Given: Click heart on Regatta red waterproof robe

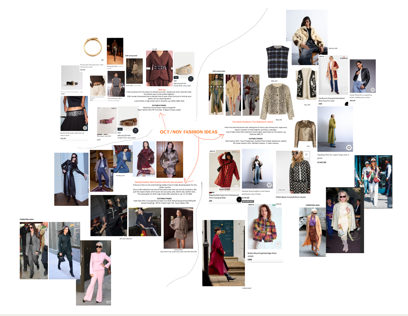Looking at the screenshot, I should [x=236, y=187].
